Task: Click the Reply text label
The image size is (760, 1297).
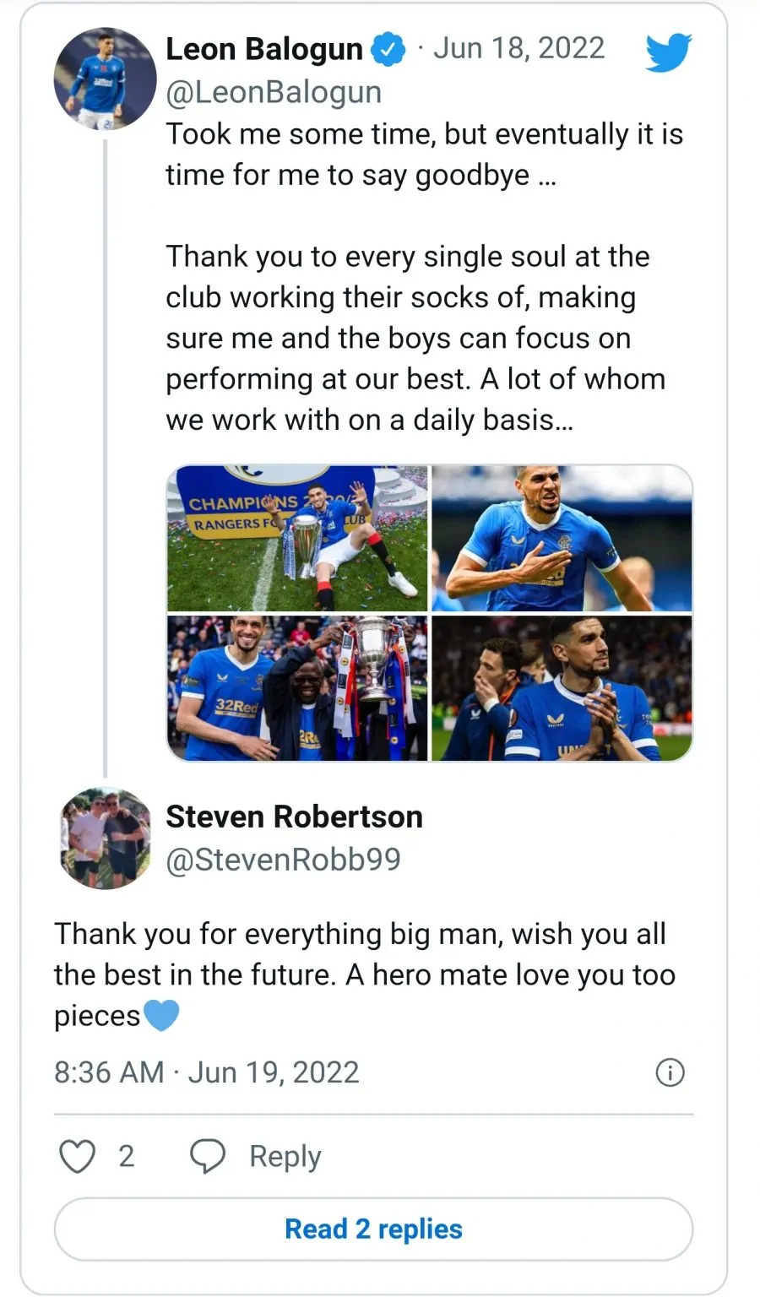Action: click(285, 1156)
